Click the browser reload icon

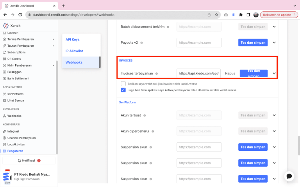coord(20,15)
